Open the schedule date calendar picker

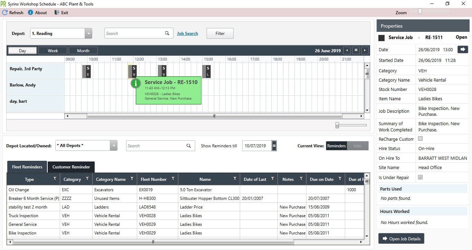pos(356,50)
